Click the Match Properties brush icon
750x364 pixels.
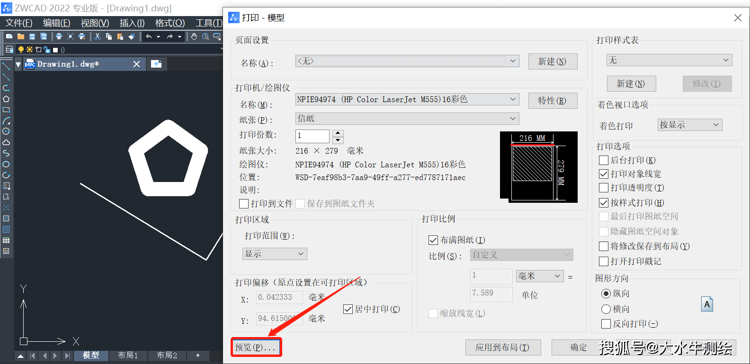(x=132, y=36)
